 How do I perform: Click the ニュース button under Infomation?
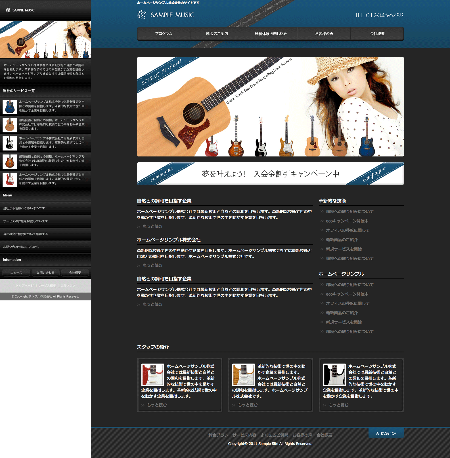tap(16, 273)
